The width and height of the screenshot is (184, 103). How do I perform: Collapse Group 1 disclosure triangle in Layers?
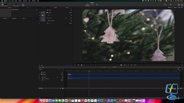46,13
